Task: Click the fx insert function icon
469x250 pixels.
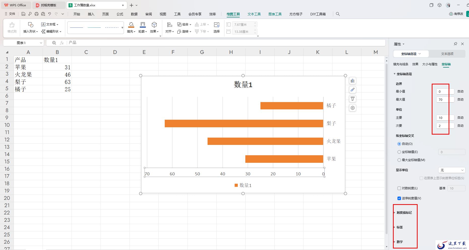Action: pos(62,43)
